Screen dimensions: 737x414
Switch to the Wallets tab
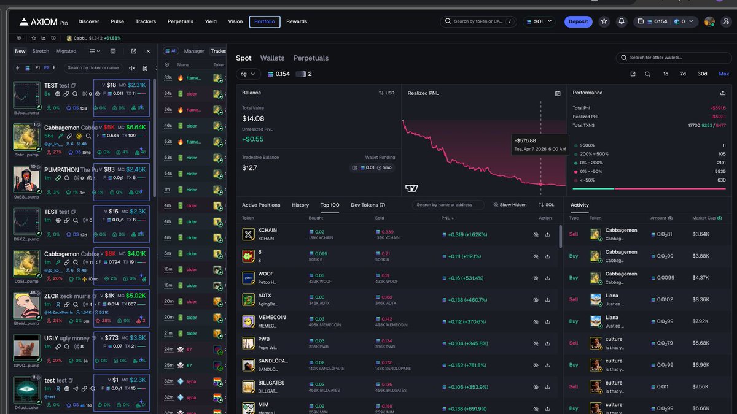pos(272,58)
